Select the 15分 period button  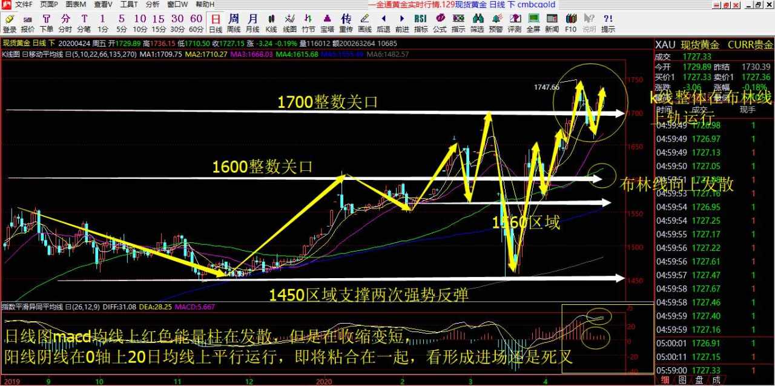(159, 23)
